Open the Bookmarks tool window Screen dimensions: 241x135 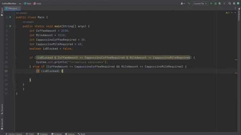(2, 124)
